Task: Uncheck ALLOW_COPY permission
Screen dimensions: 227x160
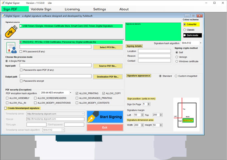Action: pos(104,93)
